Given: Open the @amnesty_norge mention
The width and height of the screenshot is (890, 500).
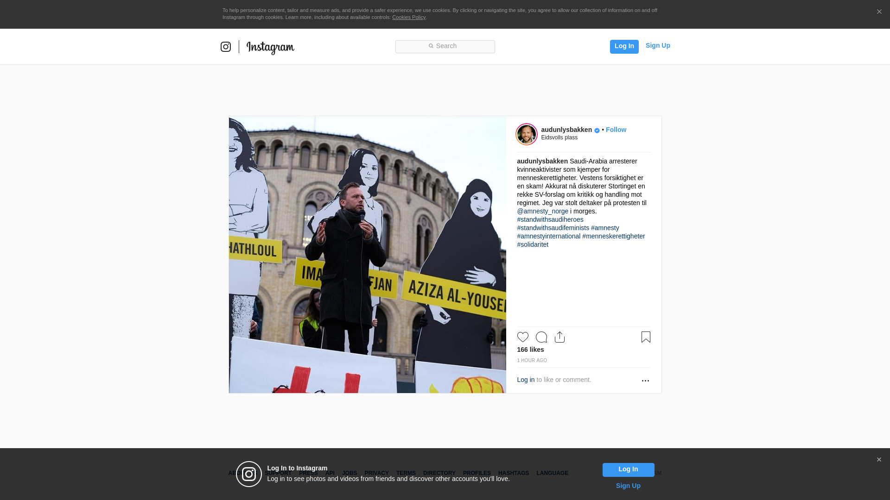Looking at the screenshot, I should 542,211.
